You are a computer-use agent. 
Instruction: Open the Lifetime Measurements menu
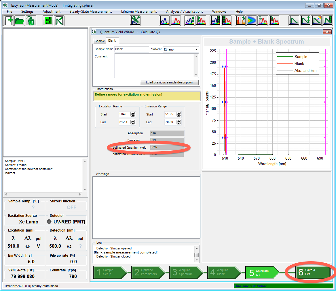tap(139, 12)
